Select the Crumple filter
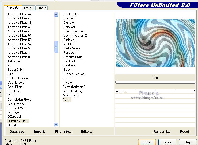198x145 pixels. pos(68,22)
